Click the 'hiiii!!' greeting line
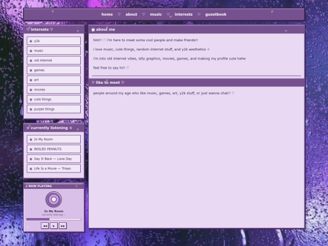This screenshot has height=246, width=328. pyautogui.click(x=146, y=40)
